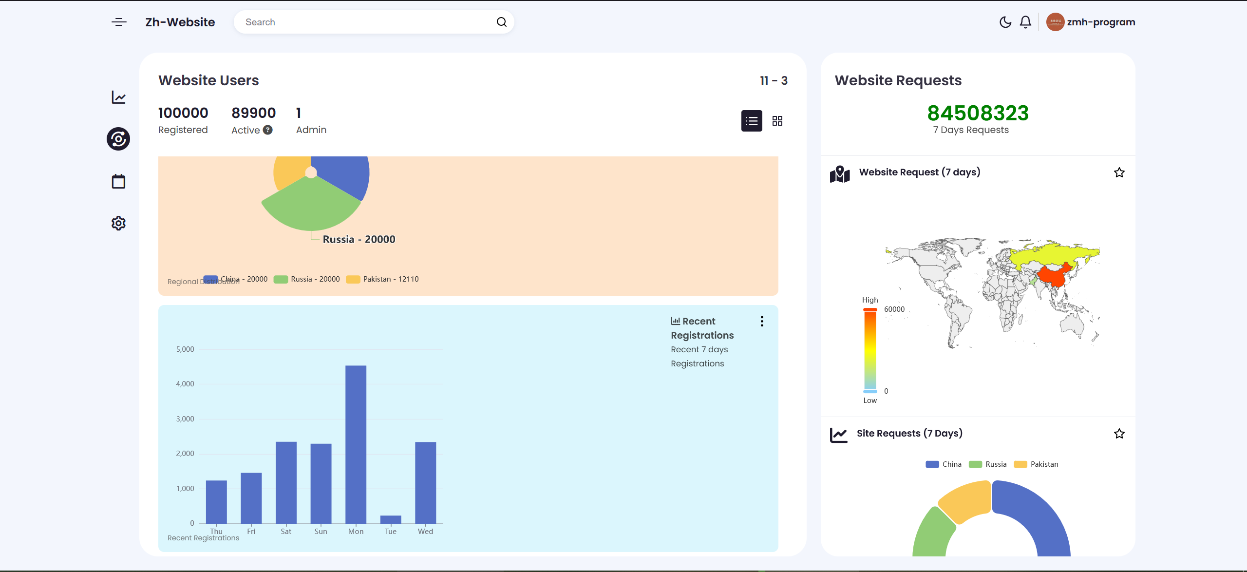Switch to grid view layout
Image resolution: width=1247 pixels, height=572 pixels.
777,121
